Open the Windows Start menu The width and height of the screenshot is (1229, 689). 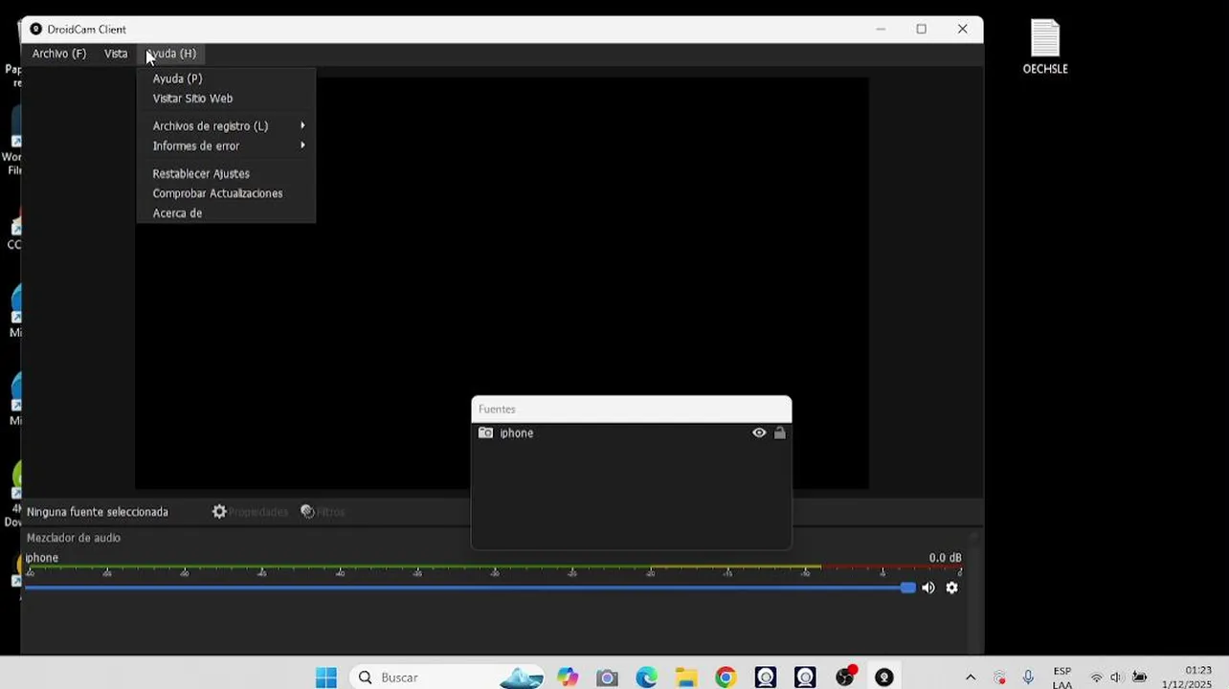(326, 678)
